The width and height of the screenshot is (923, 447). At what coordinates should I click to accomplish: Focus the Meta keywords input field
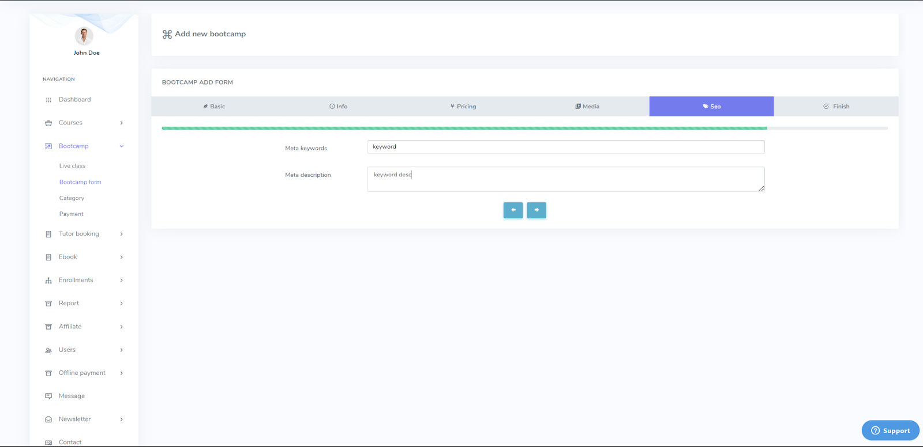565,147
